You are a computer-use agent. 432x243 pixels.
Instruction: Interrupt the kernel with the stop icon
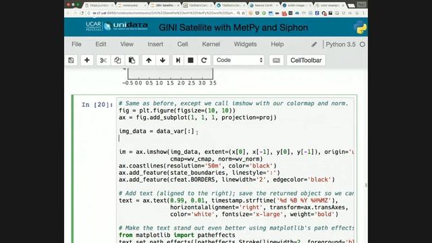coord(190,60)
